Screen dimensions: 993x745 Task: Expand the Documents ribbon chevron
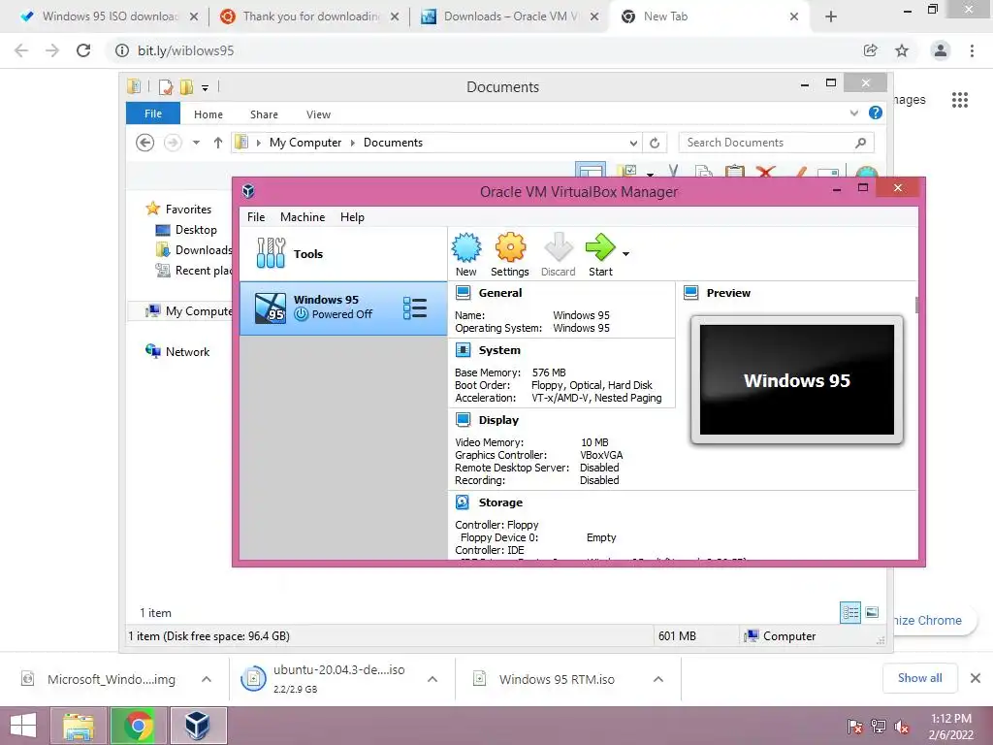point(853,113)
